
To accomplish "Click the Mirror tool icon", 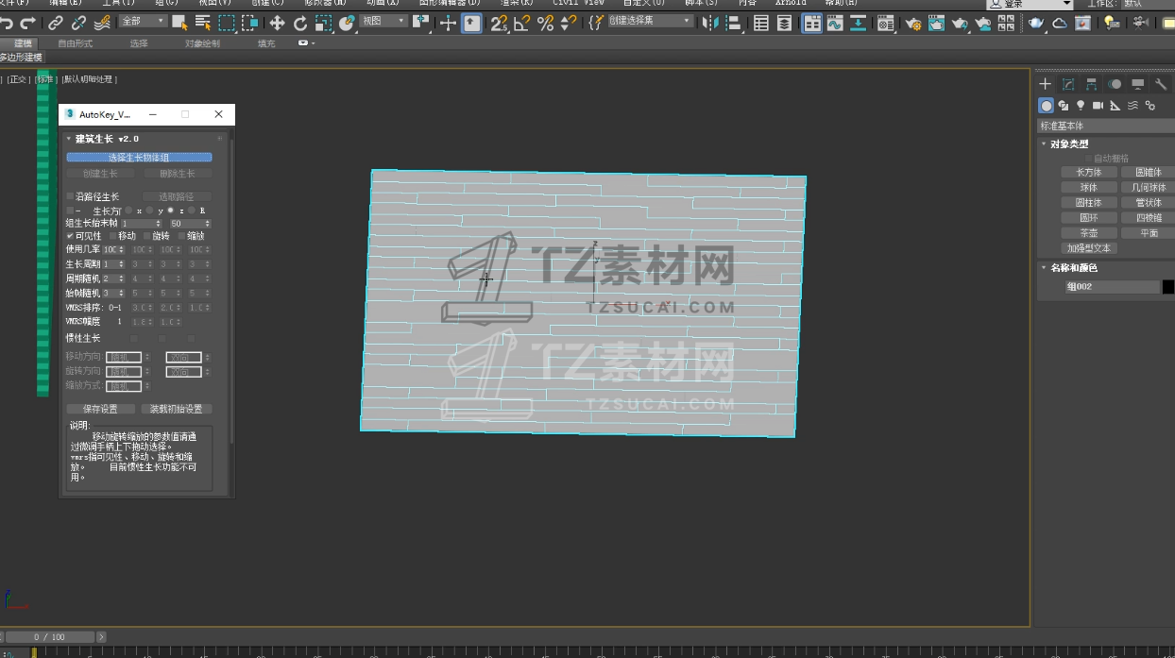I will tap(709, 23).
